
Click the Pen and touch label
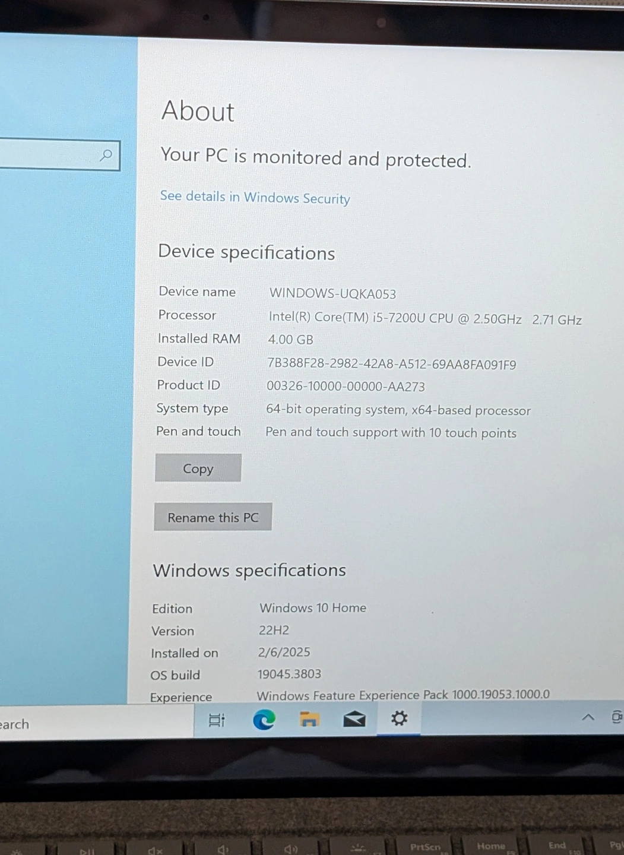click(198, 432)
